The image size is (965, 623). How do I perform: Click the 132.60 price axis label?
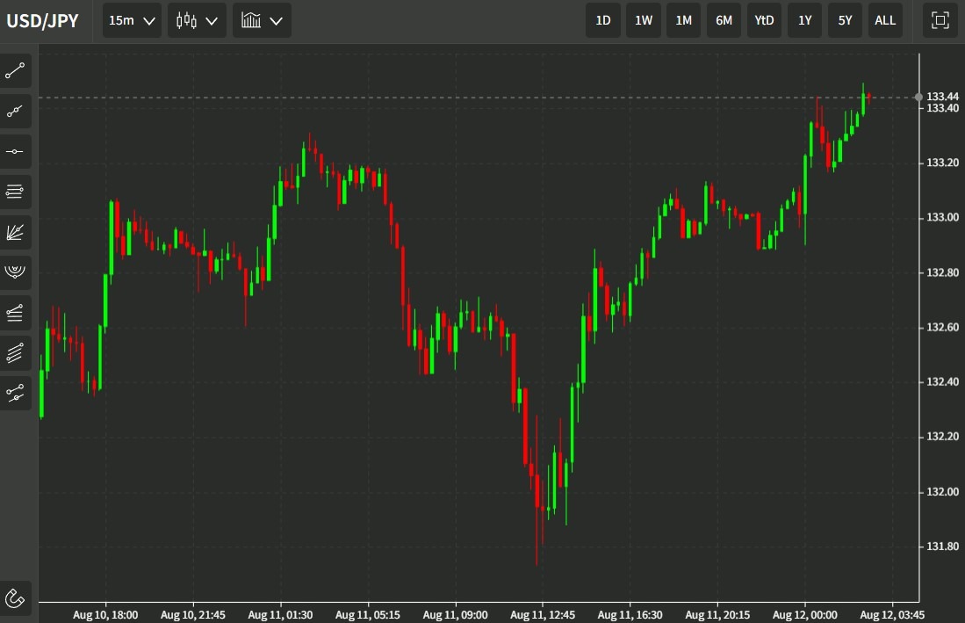pyautogui.click(x=942, y=327)
